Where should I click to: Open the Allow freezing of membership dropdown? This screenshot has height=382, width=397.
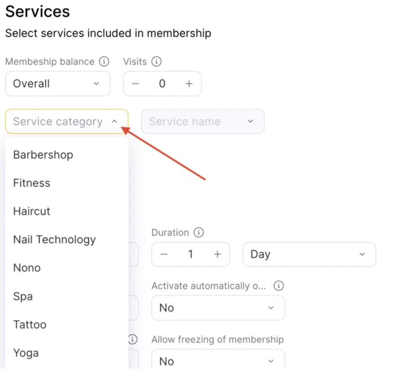tap(218, 361)
